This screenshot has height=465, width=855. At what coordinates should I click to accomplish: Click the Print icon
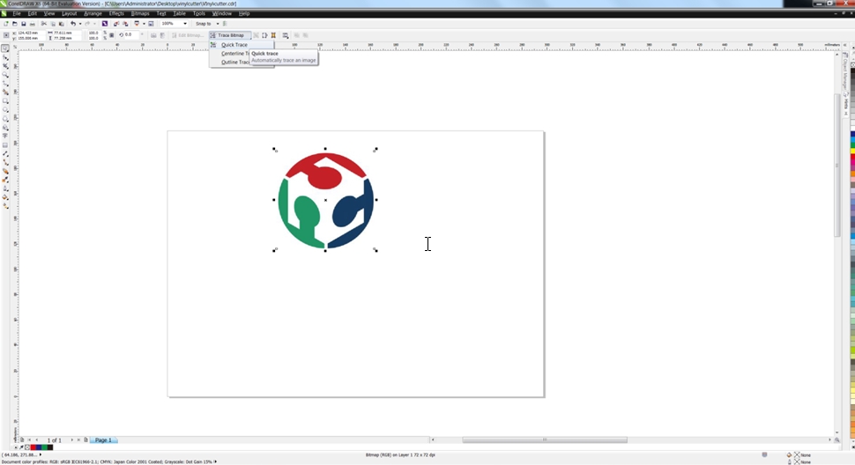point(32,24)
